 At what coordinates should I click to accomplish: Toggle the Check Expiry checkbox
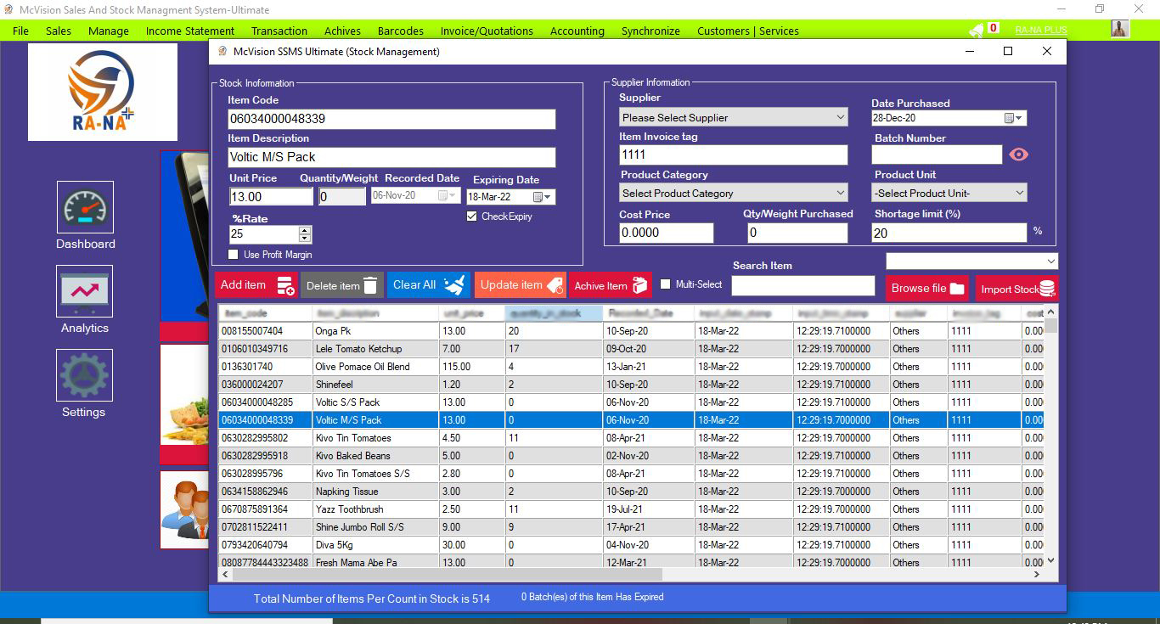(x=472, y=216)
